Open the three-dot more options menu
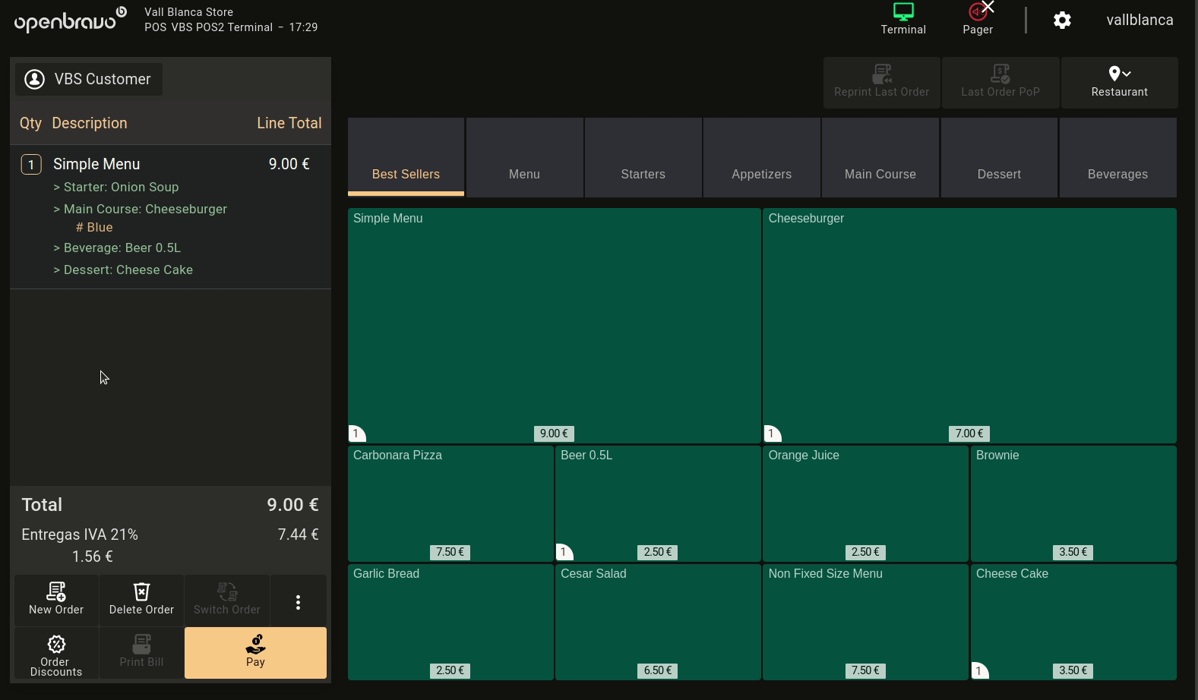 pyautogui.click(x=298, y=602)
